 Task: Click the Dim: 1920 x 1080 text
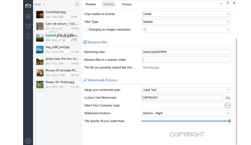click(x=55, y=75)
